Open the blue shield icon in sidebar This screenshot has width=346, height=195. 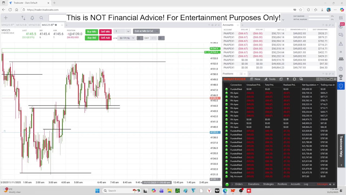341,86
